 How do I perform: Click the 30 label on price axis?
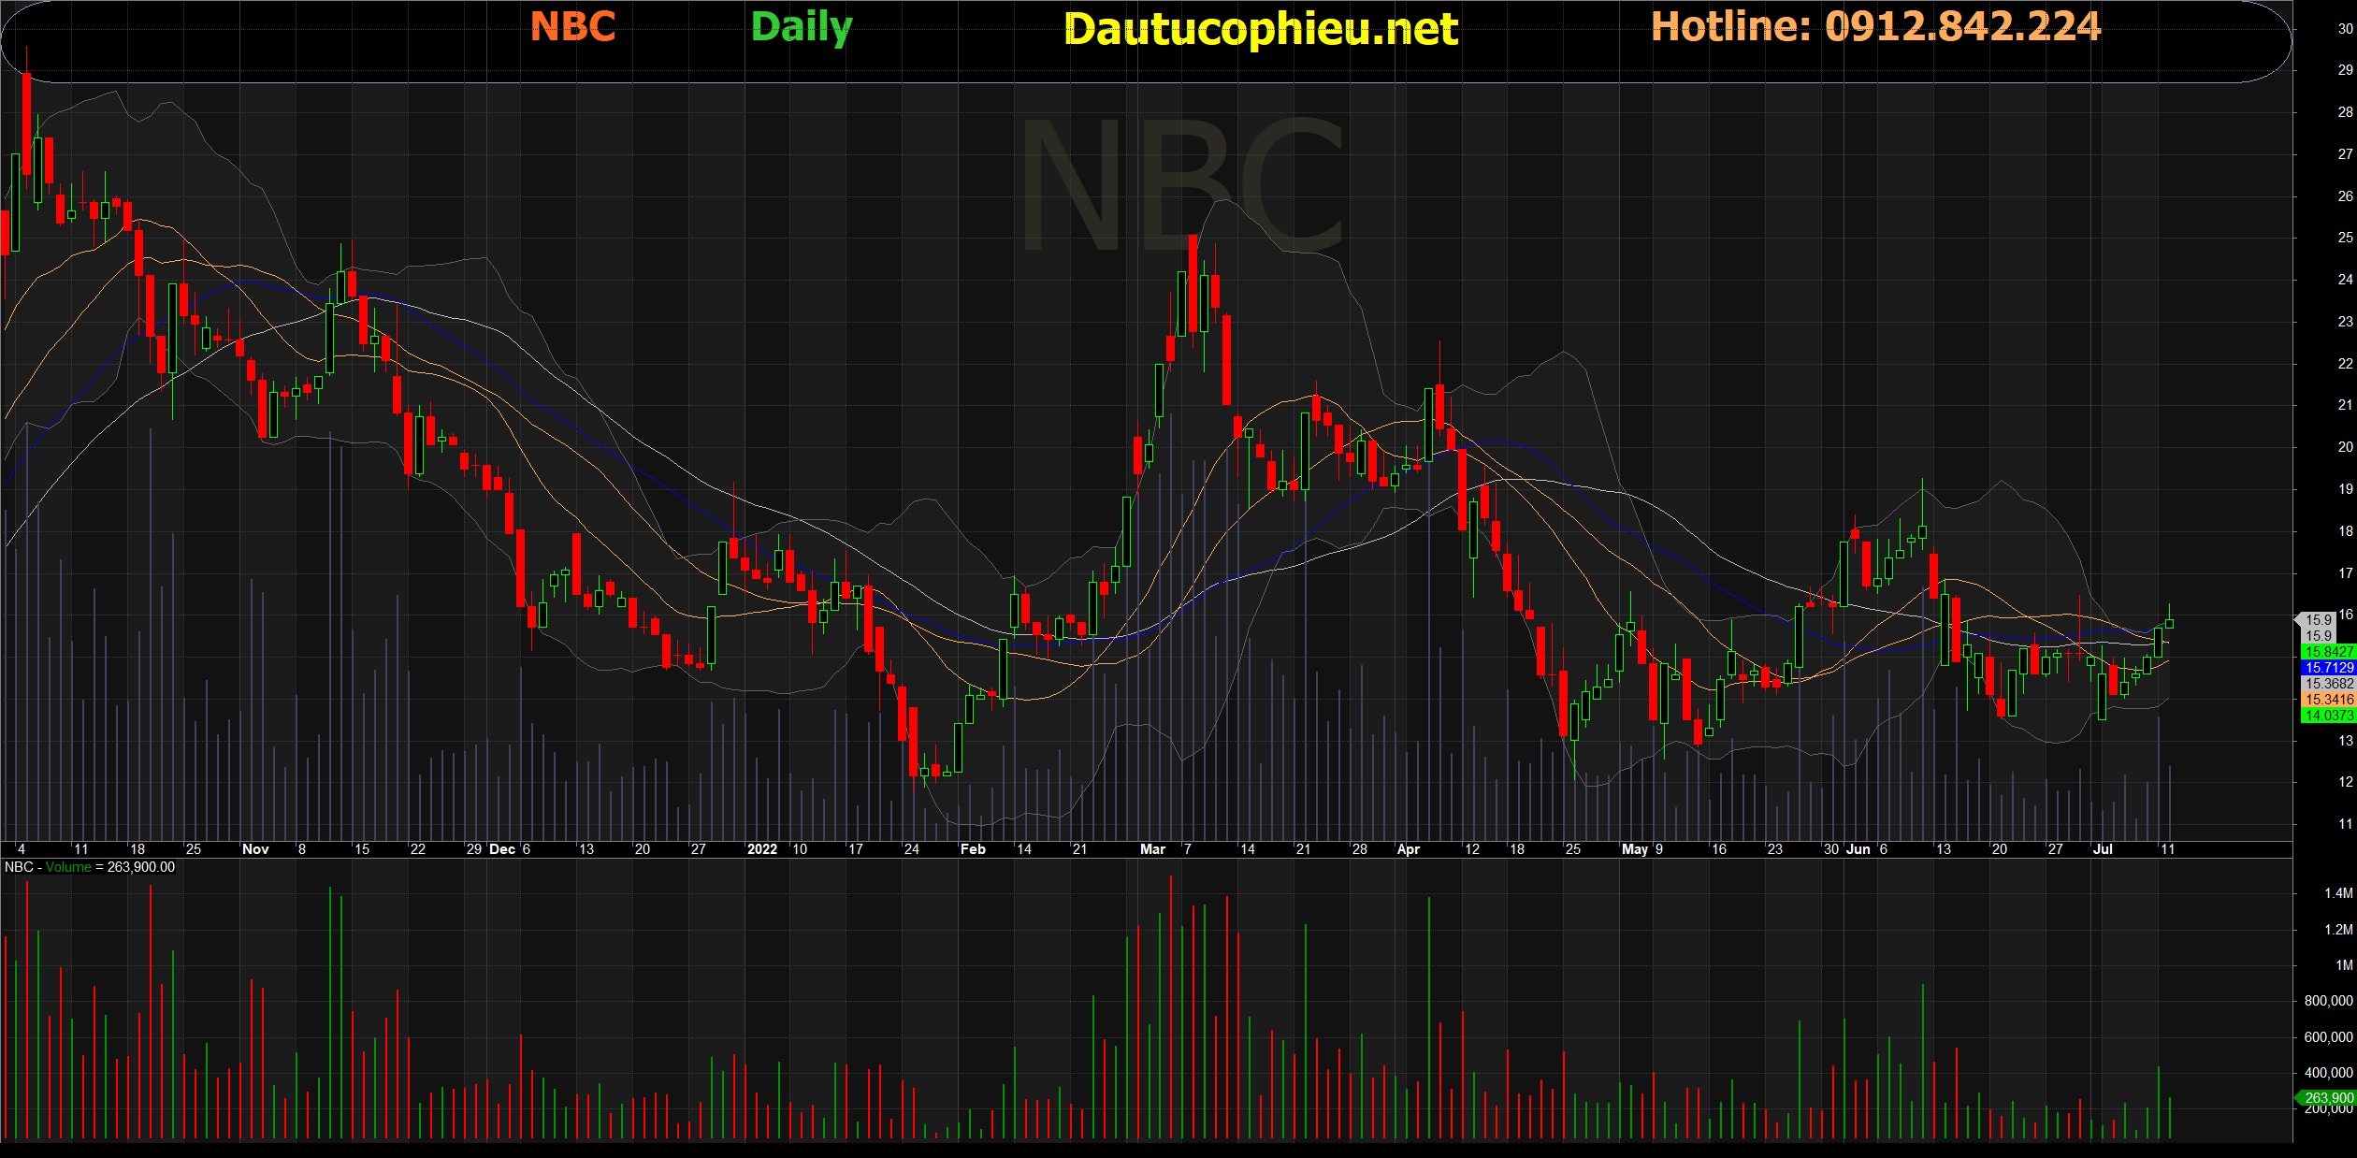click(x=2345, y=29)
